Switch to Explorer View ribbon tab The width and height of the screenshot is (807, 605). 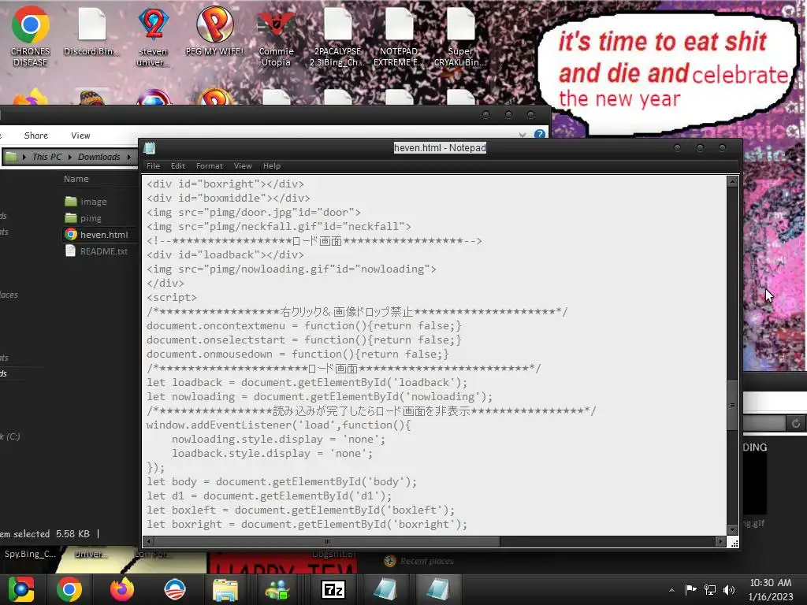(81, 135)
